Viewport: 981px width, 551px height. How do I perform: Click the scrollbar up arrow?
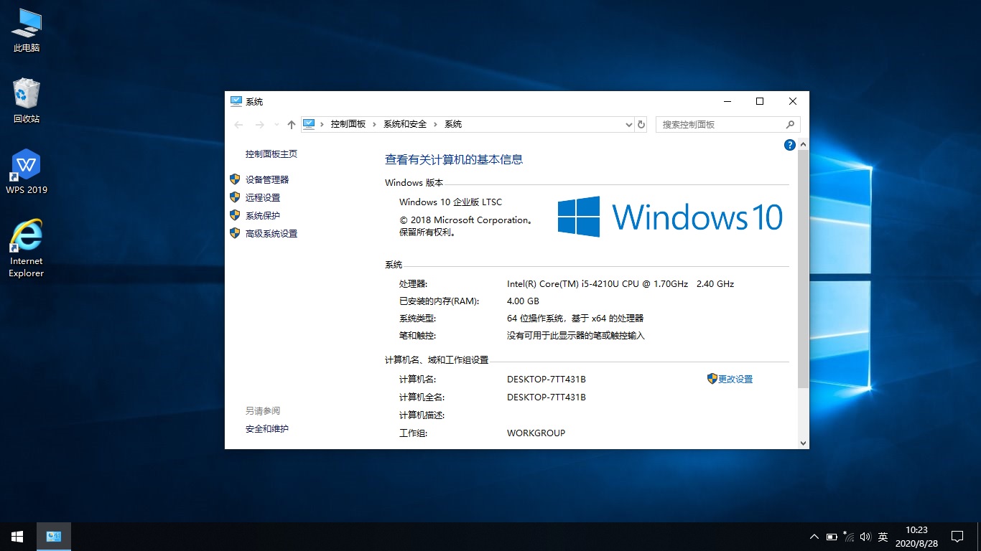[x=803, y=145]
